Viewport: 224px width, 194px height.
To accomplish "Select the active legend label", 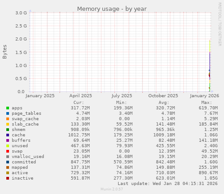I will click(x=20, y=173).
